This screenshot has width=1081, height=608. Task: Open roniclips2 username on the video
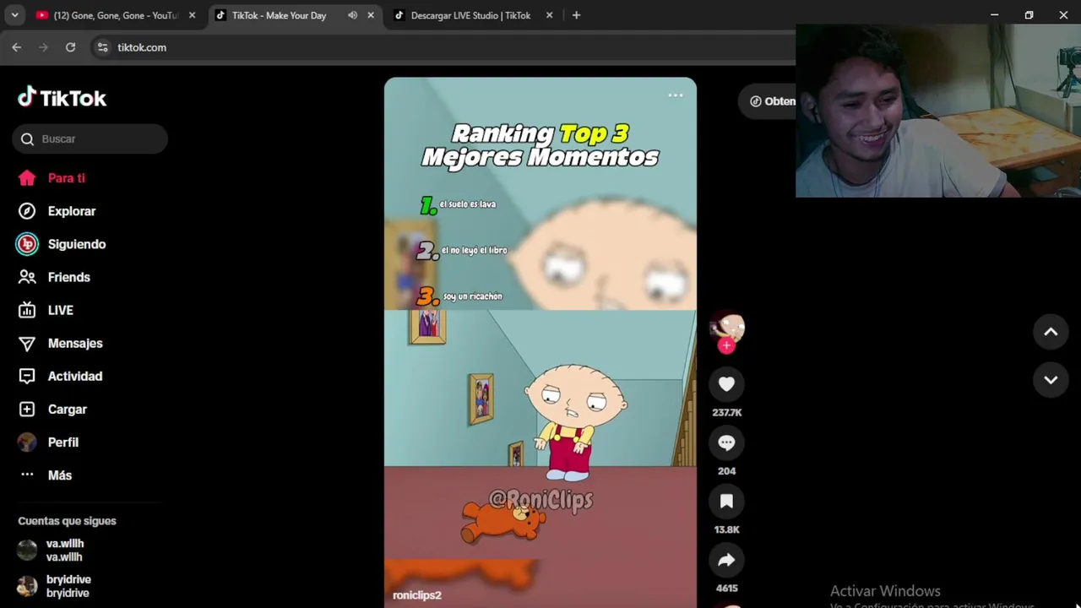click(x=417, y=595)
